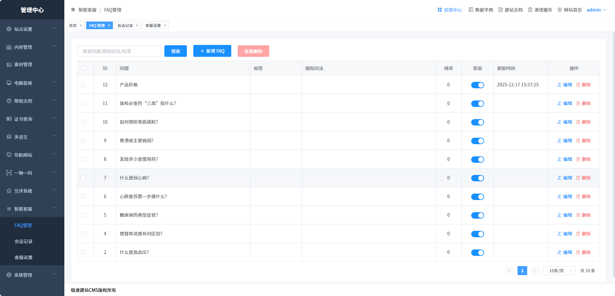Expand the admin user dropdown
615x296 pixels.
pos(596,10)
